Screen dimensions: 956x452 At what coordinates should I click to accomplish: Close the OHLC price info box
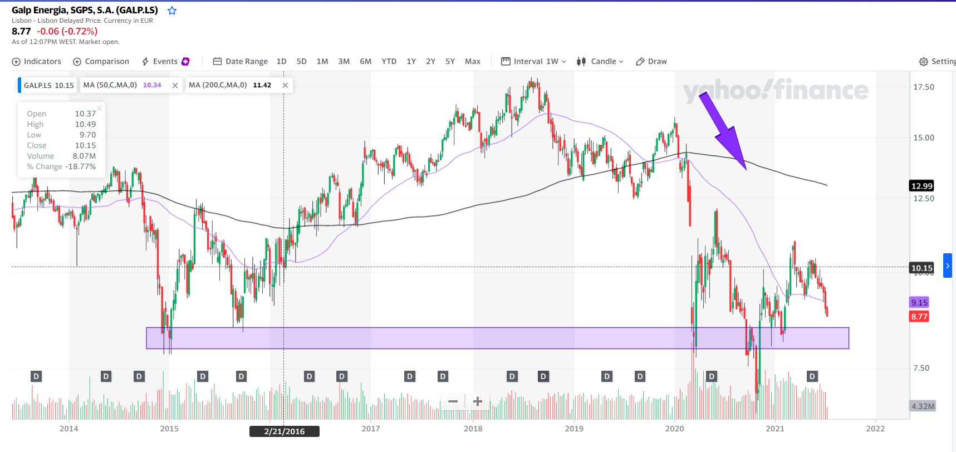pyautogui.click(x=100, y=108)
